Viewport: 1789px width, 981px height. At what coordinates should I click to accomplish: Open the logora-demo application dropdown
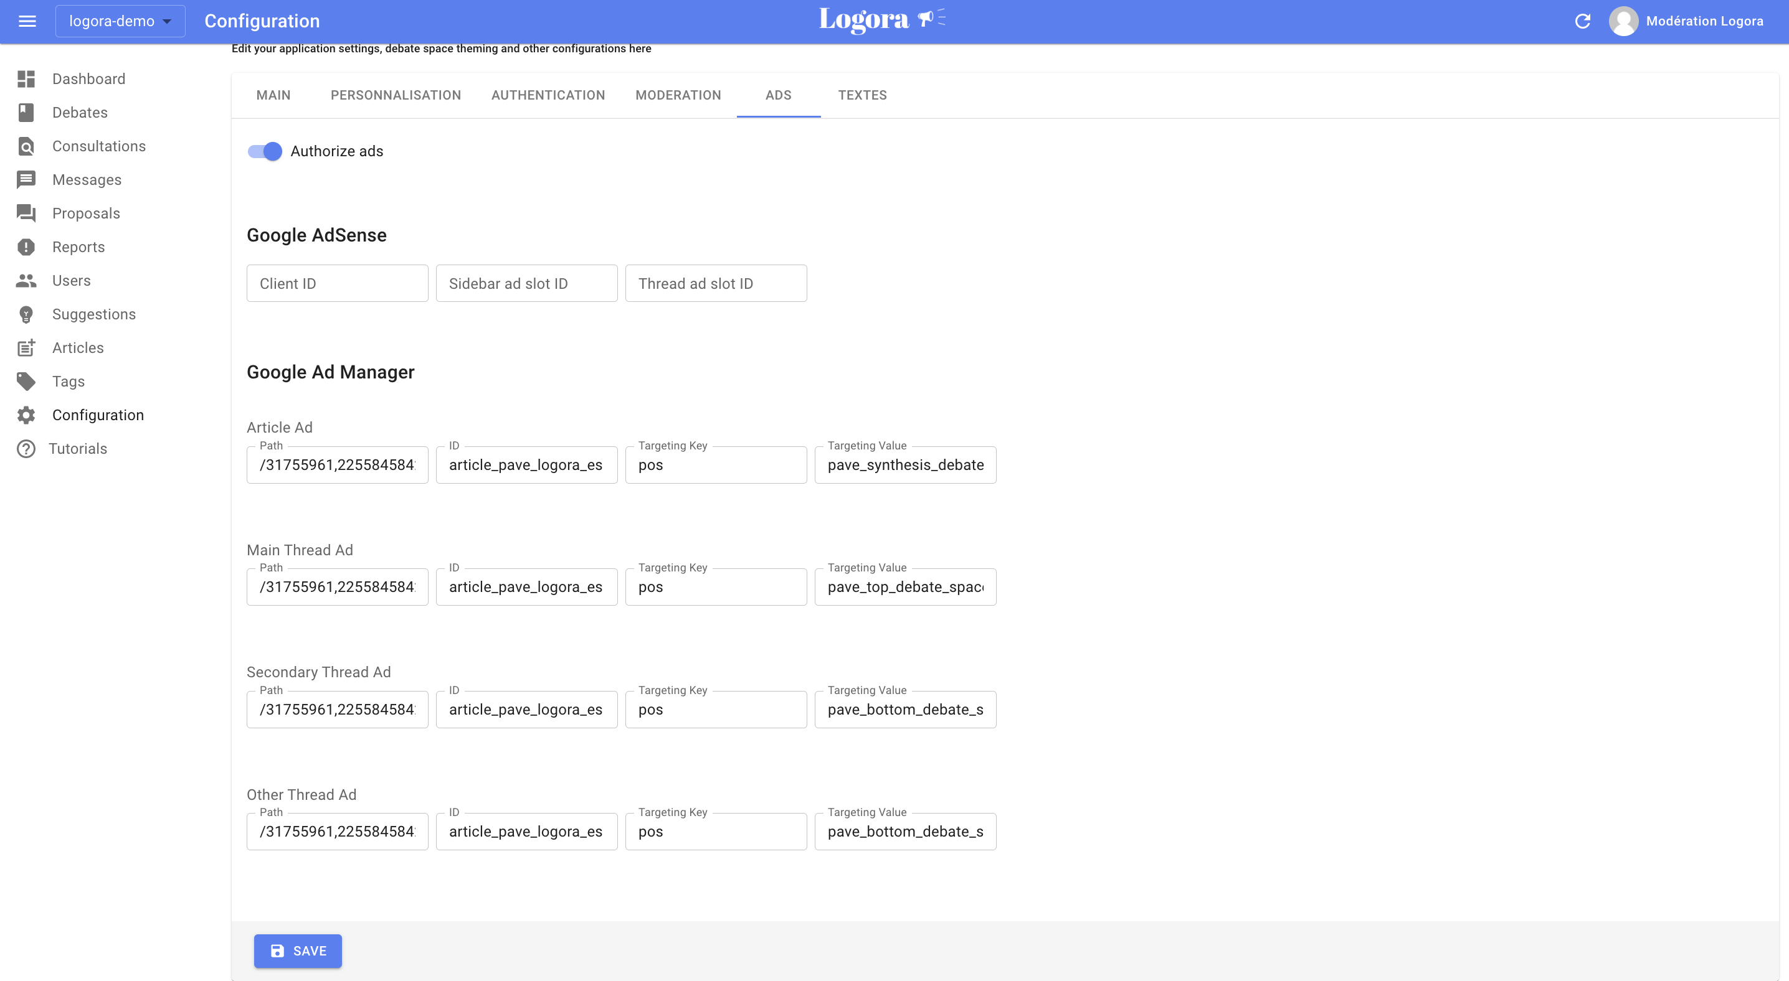tap(120, 21)
